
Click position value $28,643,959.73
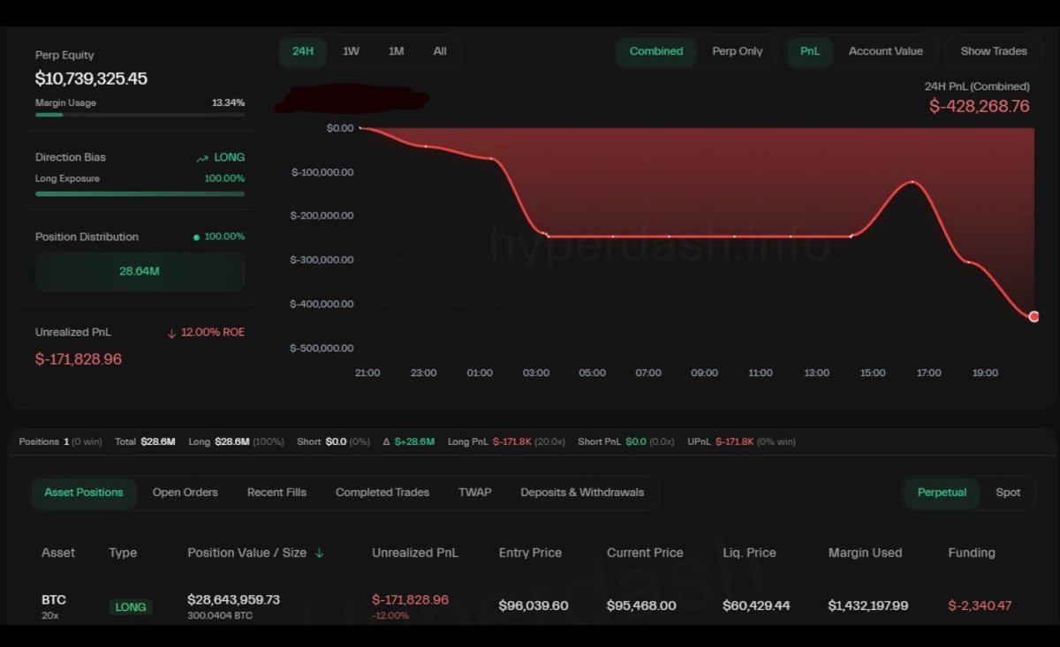234,599
